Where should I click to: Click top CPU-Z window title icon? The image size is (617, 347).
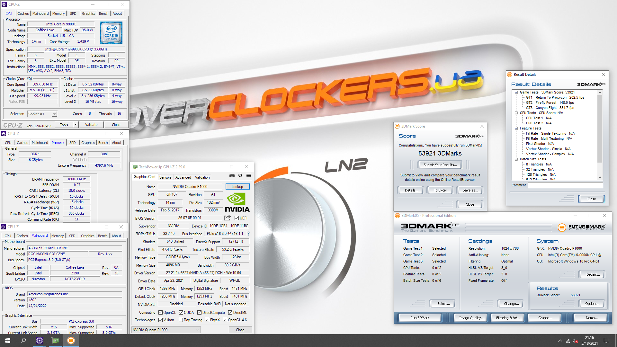click(4, 4)
